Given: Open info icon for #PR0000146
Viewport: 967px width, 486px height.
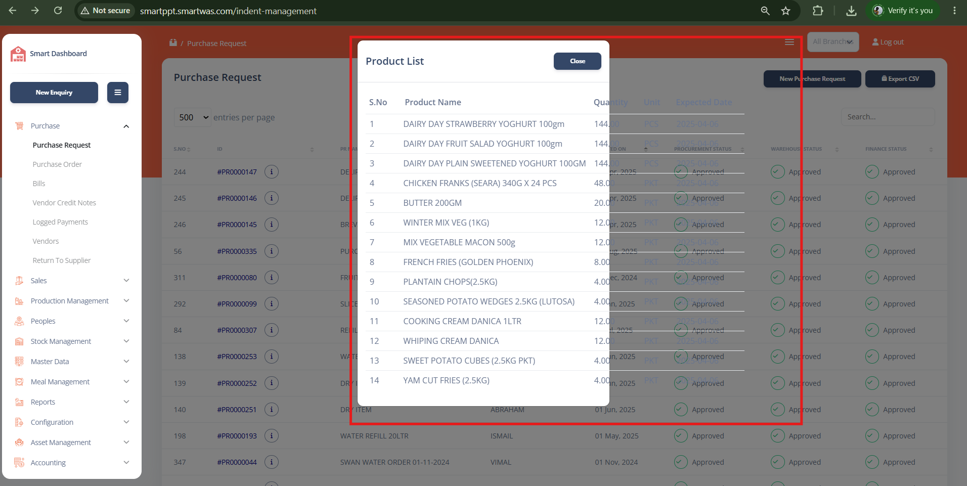Looking at the screenshot, I should click(x=272, y=198).
